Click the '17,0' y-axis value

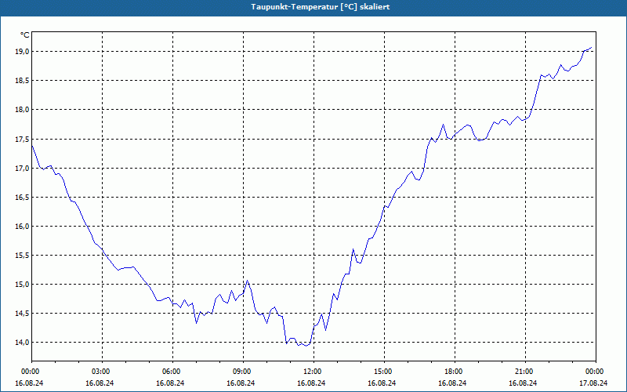click(x=21, y=169)
